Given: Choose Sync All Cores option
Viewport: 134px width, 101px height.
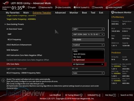Looking at the screenshot, I should point(88,54).
